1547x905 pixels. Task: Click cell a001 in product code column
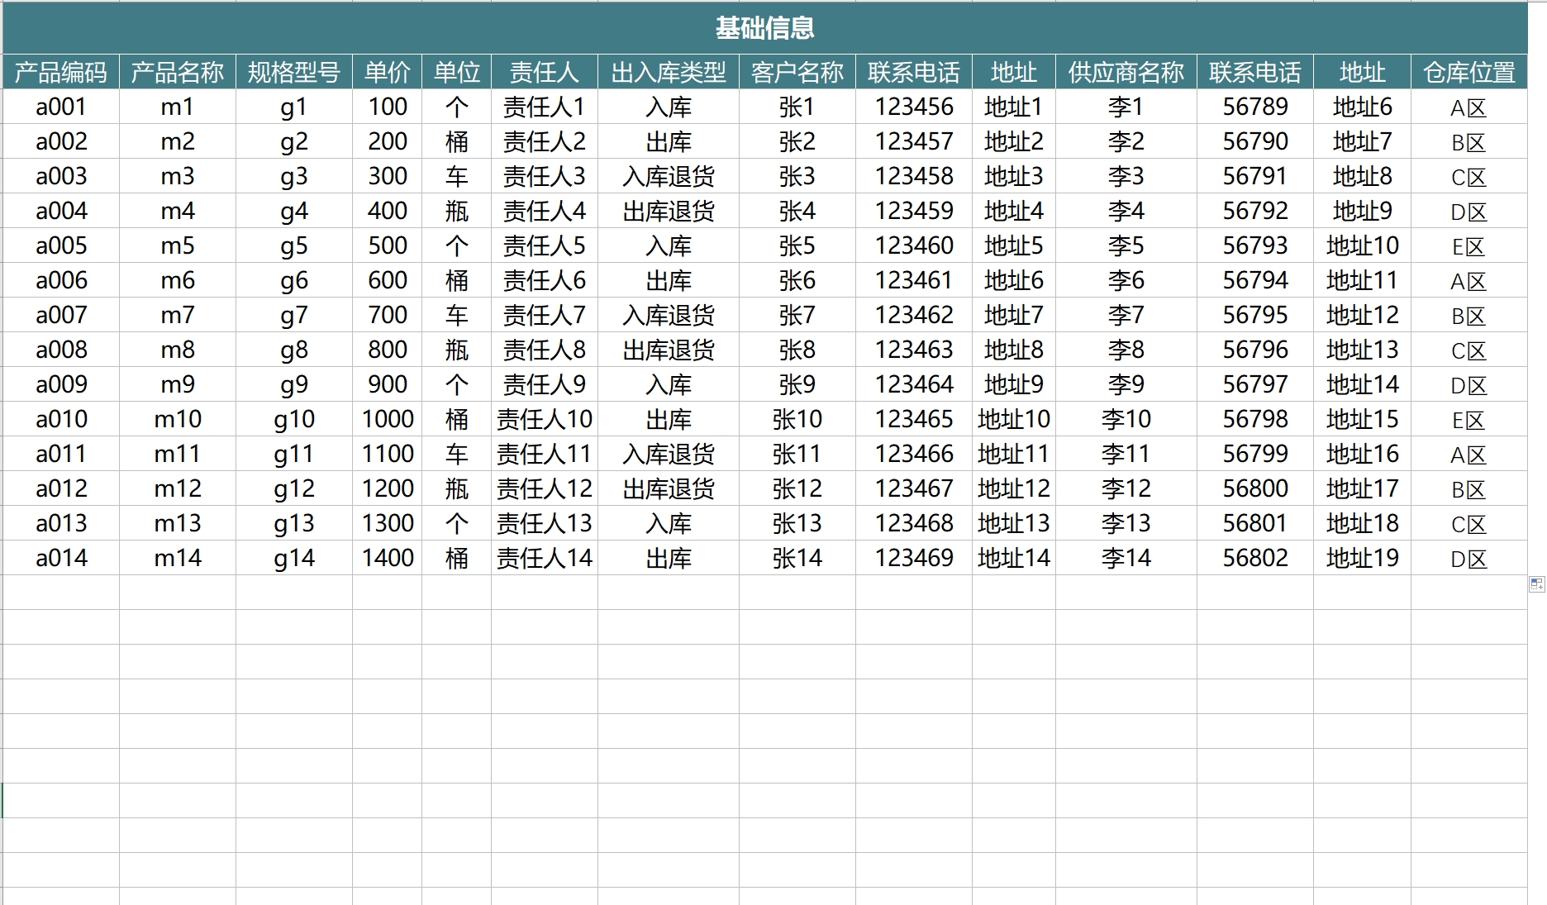coord(61,107)
